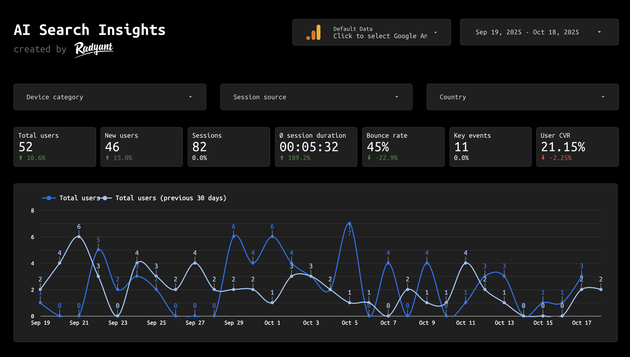
Task: Expand the Session source filter
Action: point(316,97)
